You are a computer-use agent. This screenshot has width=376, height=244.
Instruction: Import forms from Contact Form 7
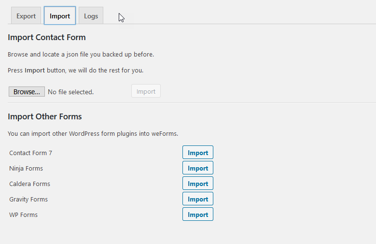[x=197, y=153]
